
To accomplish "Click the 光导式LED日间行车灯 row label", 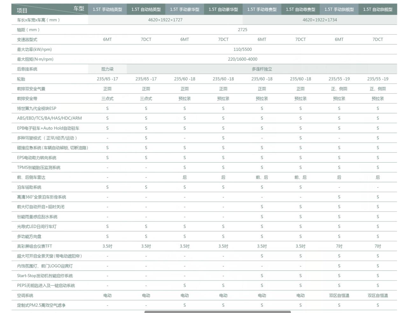I will point(37,227).
